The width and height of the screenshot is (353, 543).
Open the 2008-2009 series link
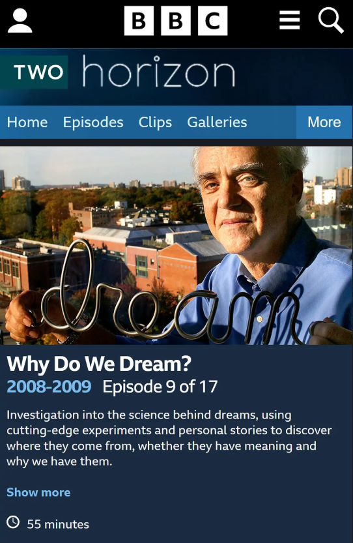(x=49, y=387)
